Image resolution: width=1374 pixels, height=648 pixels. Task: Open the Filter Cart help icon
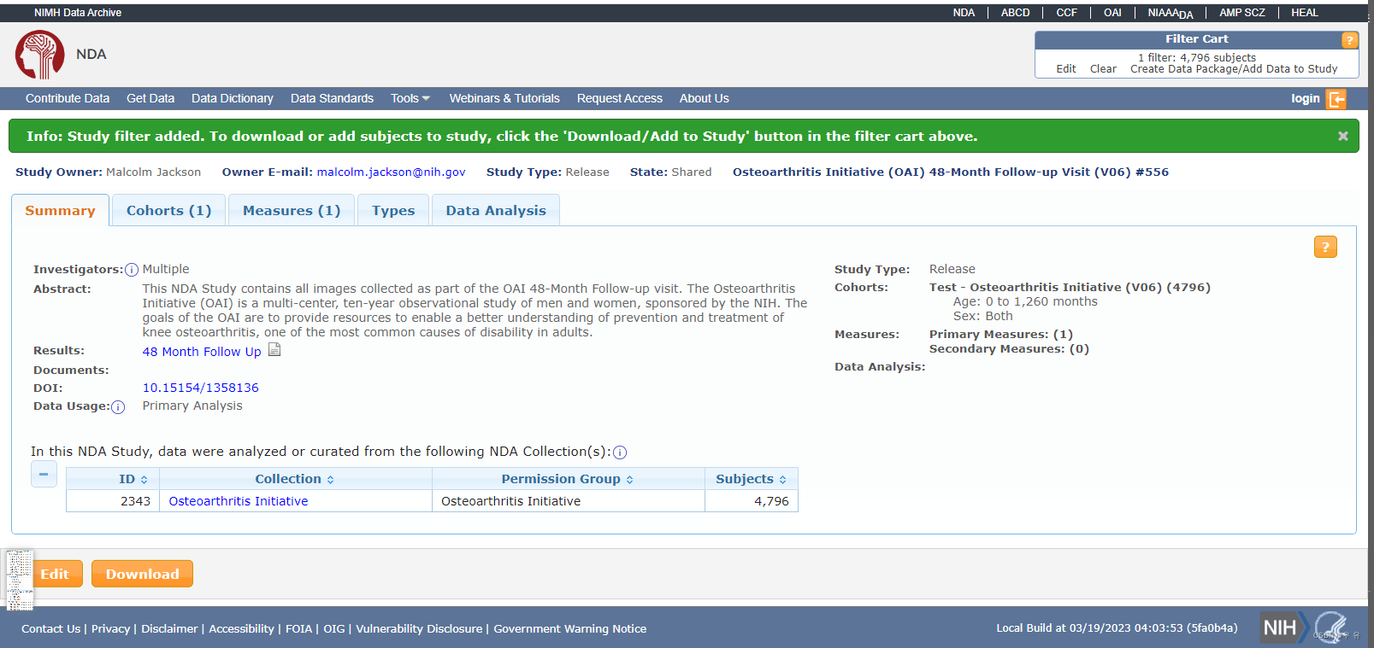point(1349,40)
